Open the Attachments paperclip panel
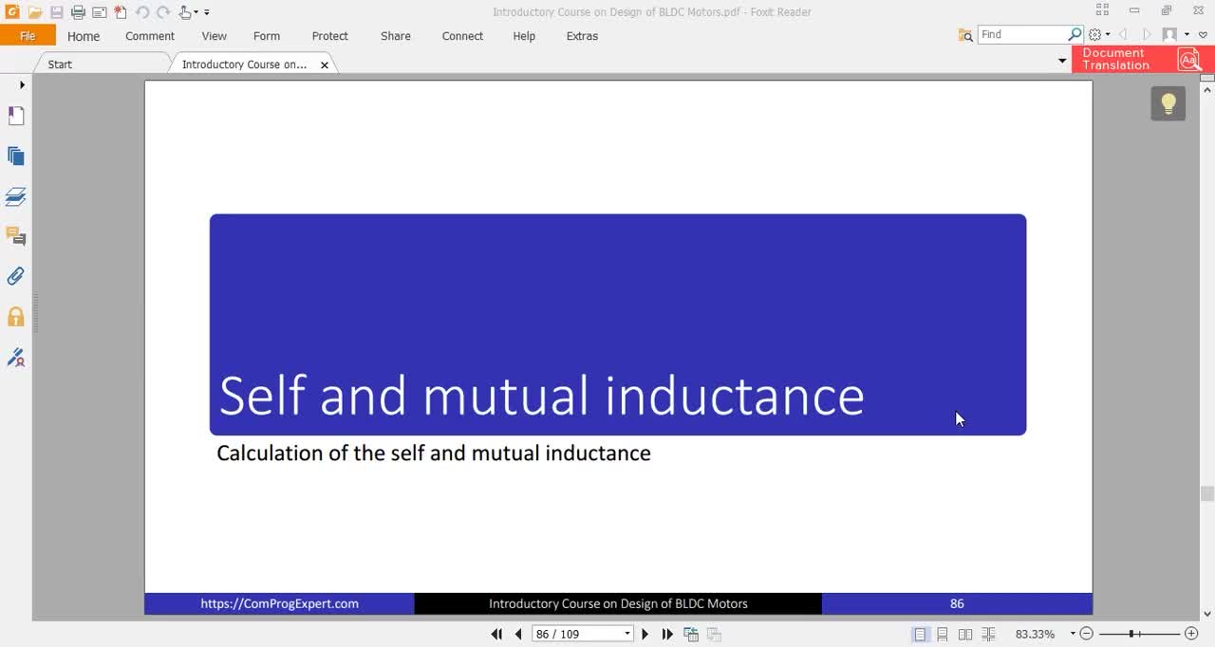The height and width of the screenshot is (647, 1215). point(16,276)
